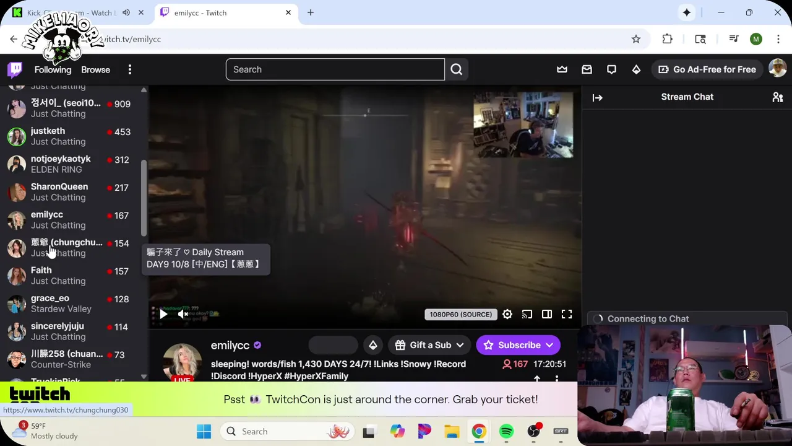
Task: Open the Gift a Sub dropdown
Action: 429,345
